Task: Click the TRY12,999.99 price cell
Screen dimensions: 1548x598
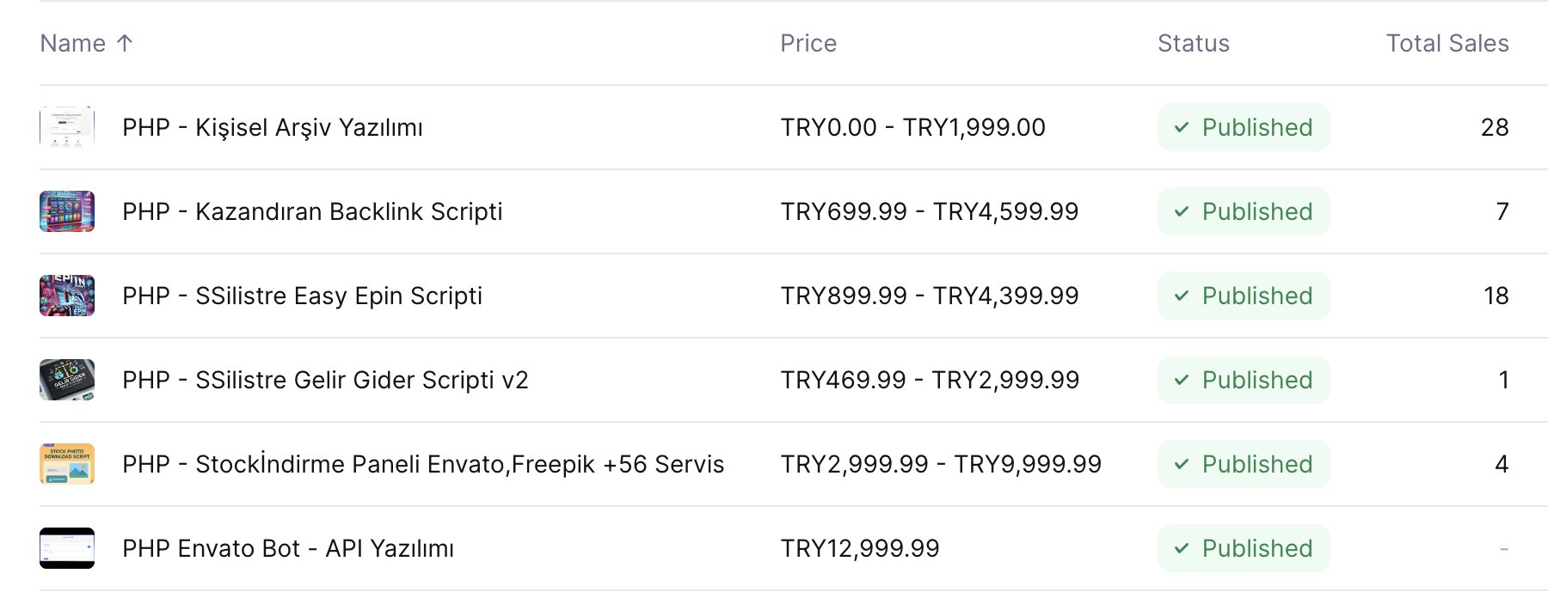Action: pos(860,548)
